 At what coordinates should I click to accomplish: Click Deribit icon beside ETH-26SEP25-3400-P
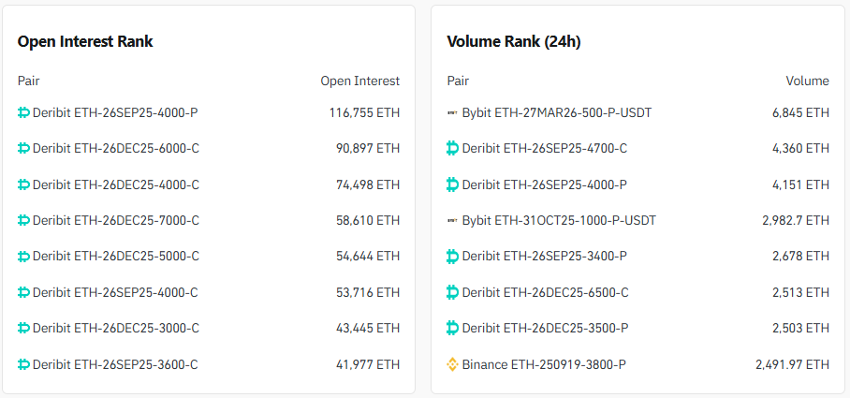[452, 256]
